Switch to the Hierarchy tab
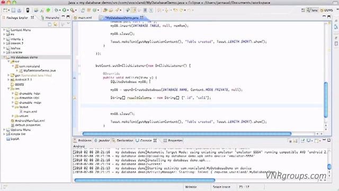Image resolution: width=339 pixels, height=191 pixels. click(50, 18)
